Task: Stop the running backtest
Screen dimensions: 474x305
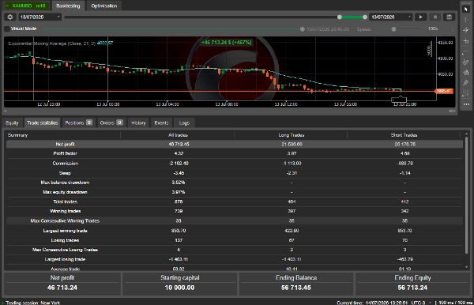Action: [x=435, y=17]
